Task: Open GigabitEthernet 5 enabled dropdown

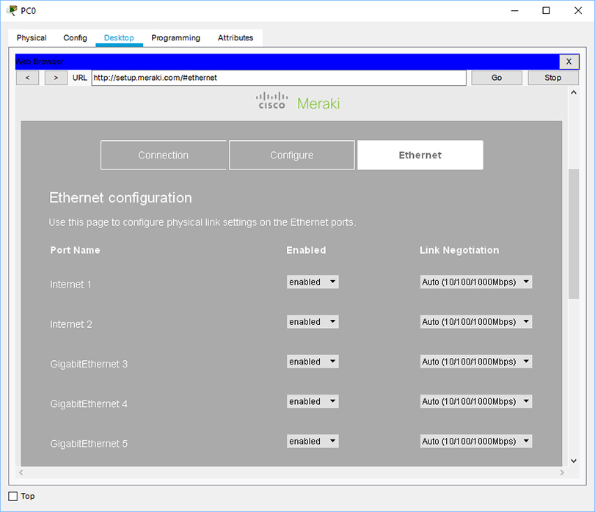Action: (313, 441)
